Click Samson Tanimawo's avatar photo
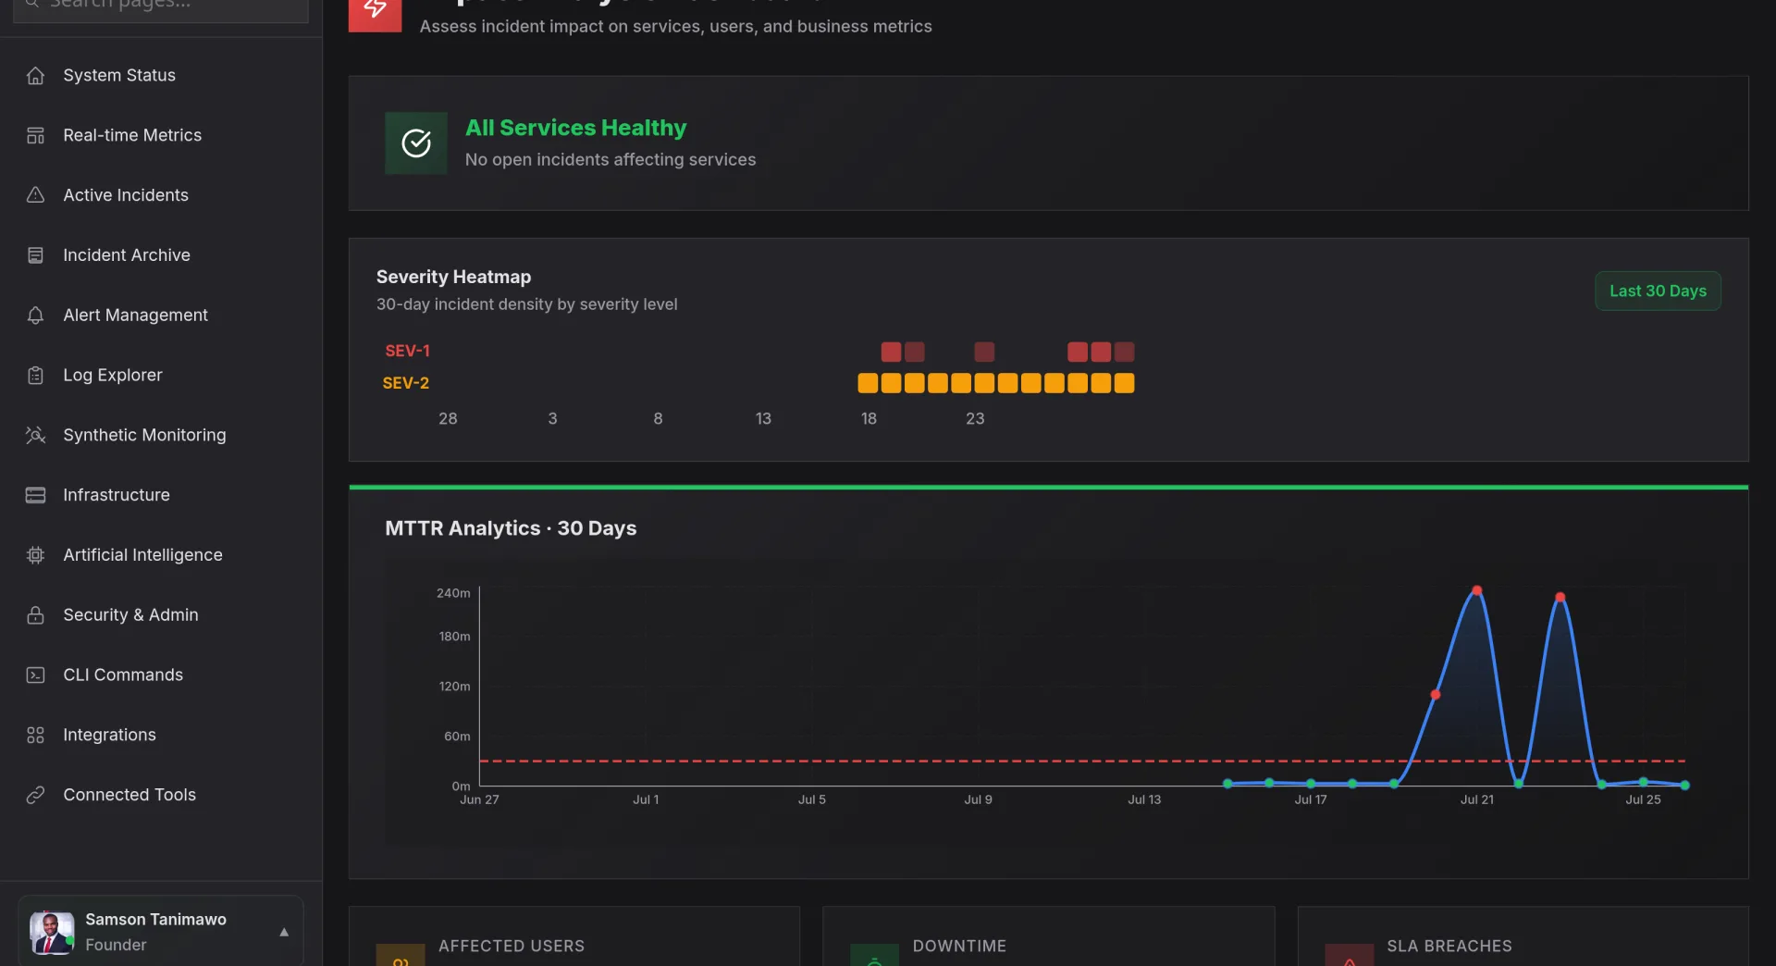This screenshot has height=966, width=1776. [x=52, y=932]
